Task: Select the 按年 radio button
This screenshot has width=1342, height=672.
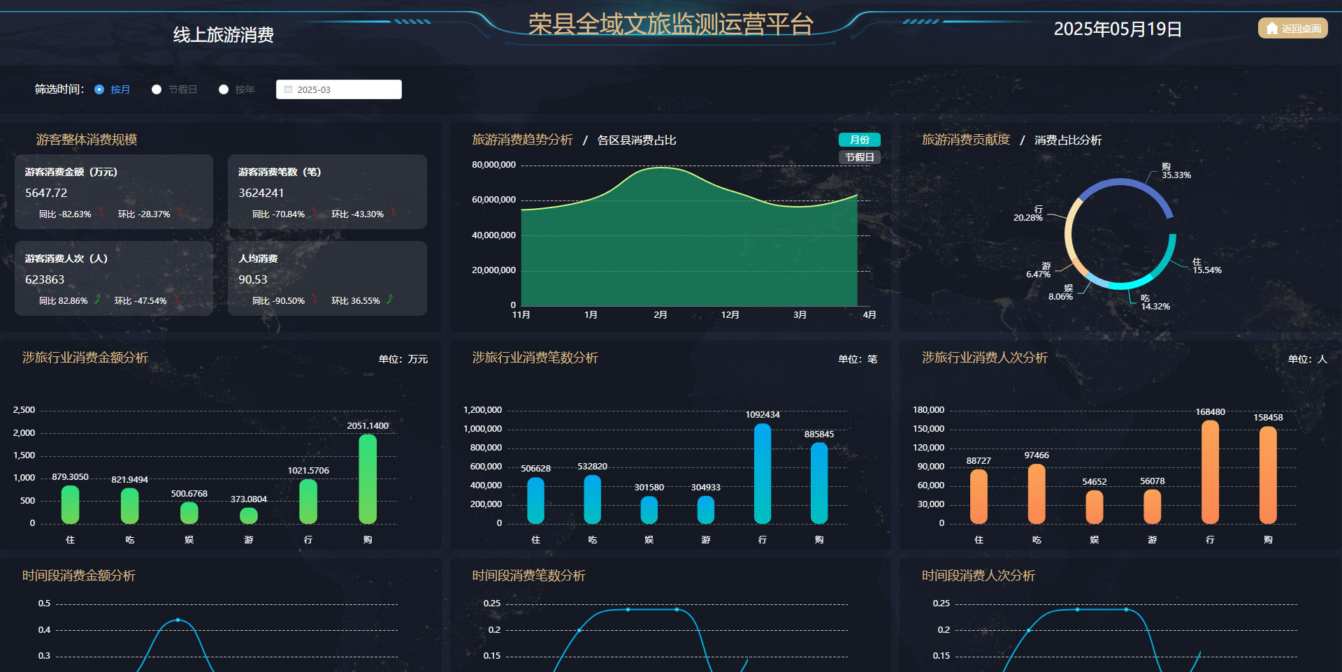Action: point(224,89)
